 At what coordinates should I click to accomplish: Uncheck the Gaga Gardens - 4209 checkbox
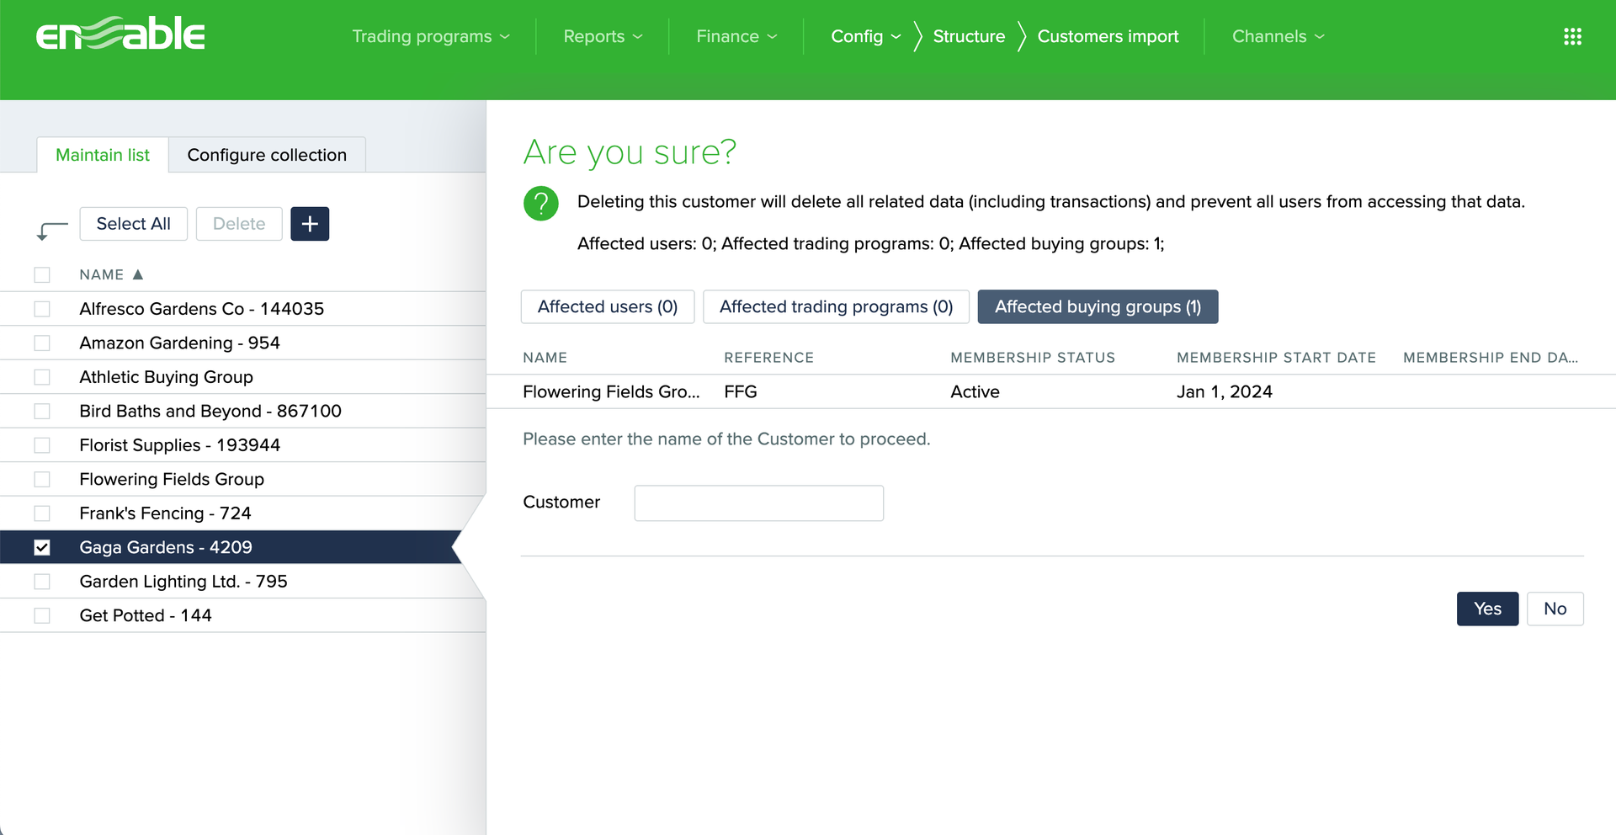(x=42, y=548)
